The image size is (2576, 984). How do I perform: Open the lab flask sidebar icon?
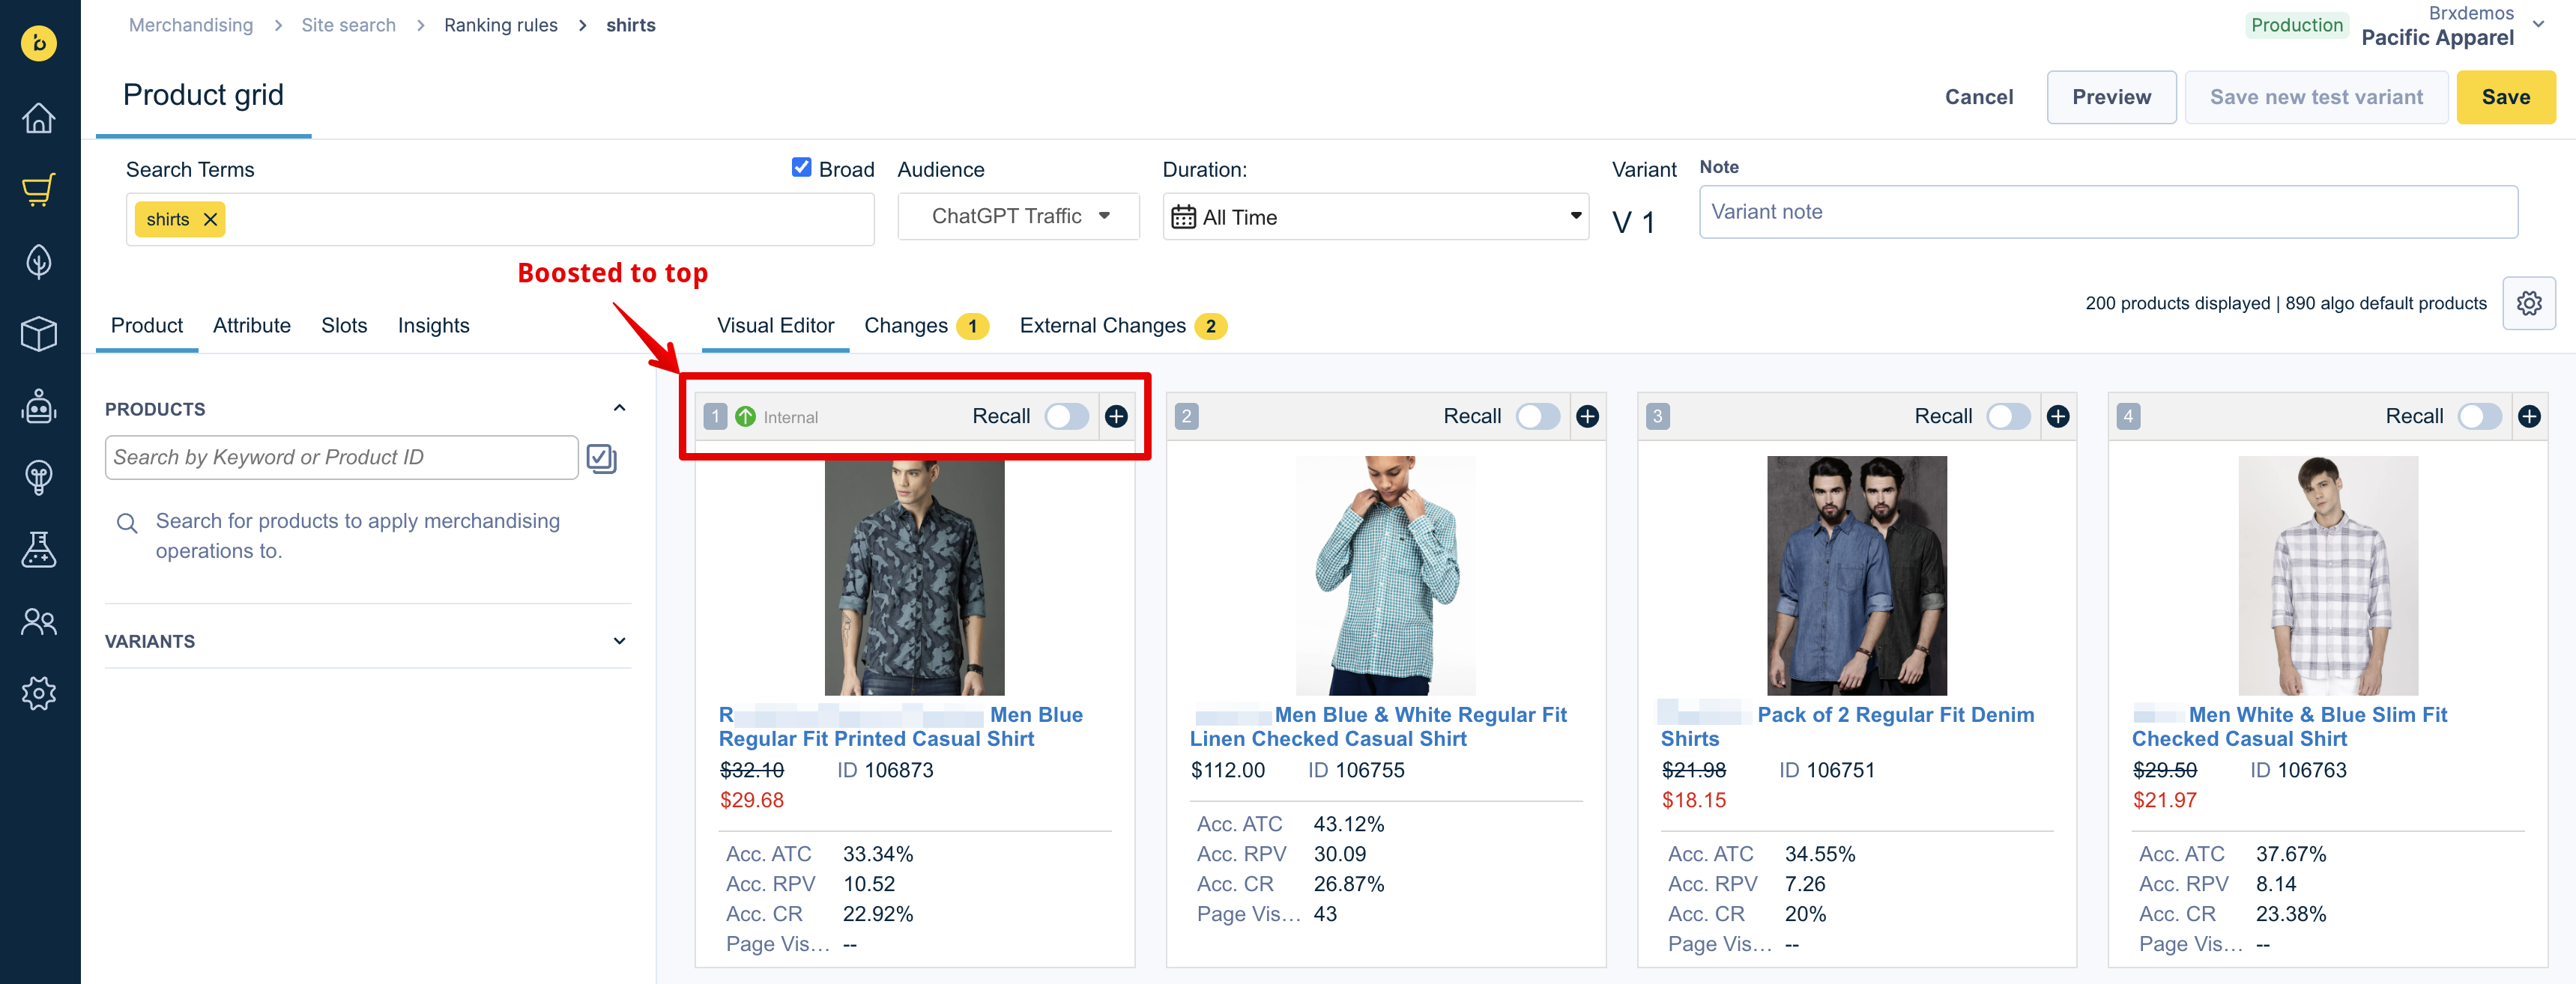39,550
